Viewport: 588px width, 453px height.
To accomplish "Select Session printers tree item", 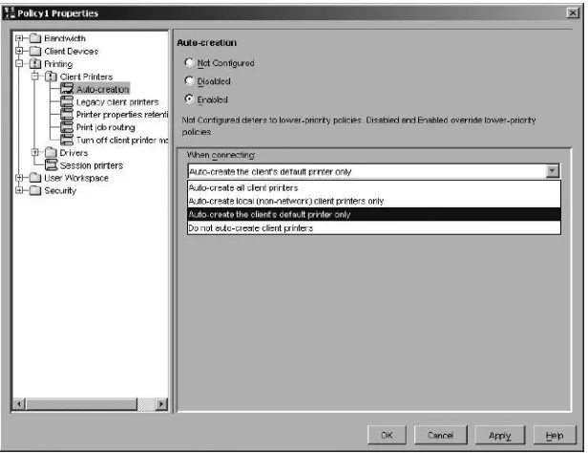I will point(92,165).
